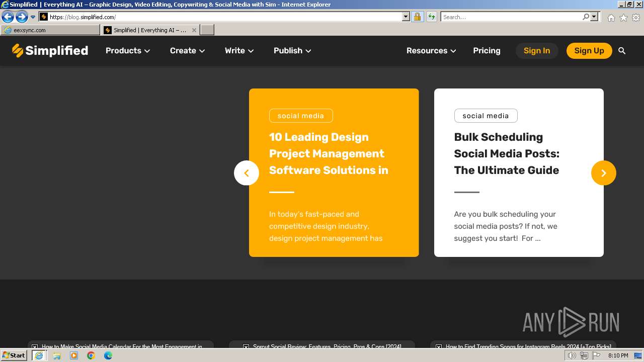This screenshot has width=644, height=362.
Task: Click site favicon in address bar
Action: click(44, 17)
